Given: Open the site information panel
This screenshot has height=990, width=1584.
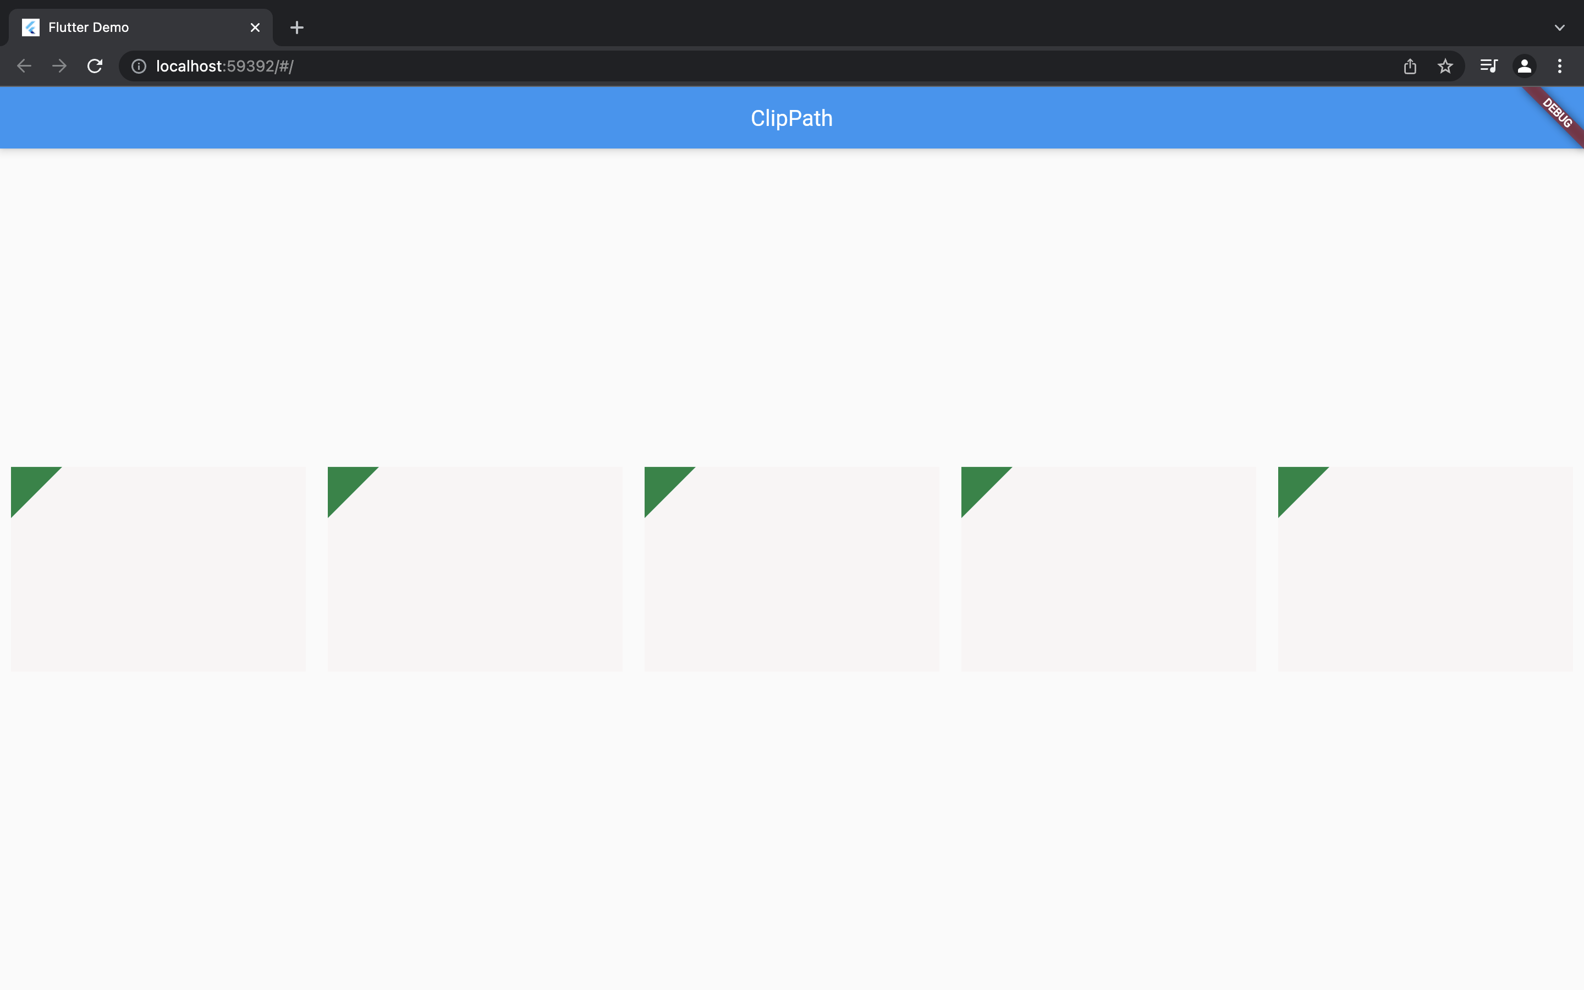Looking at the screenshot, I should [138, 65].
